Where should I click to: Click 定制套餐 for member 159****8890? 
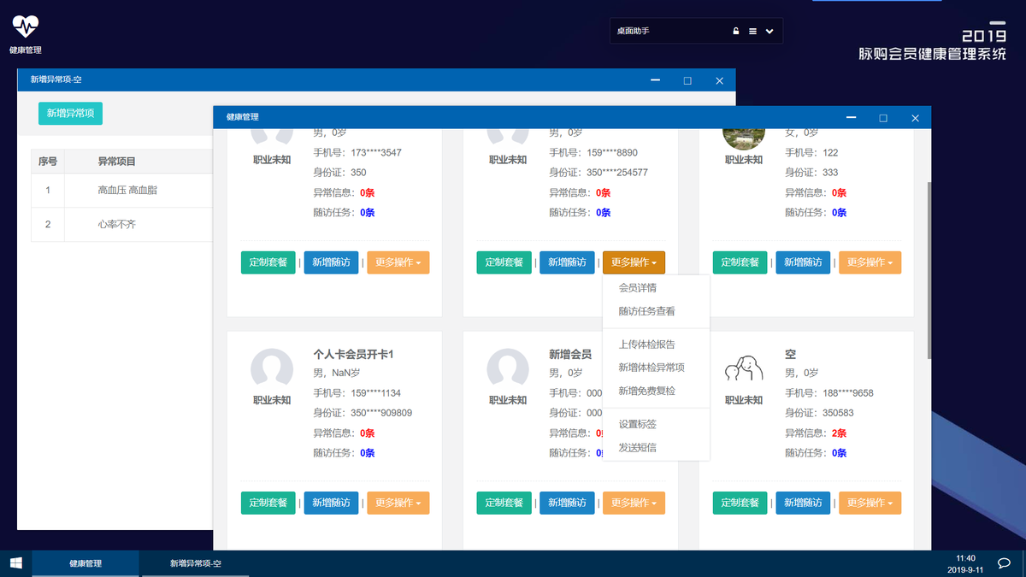(504, 262)
